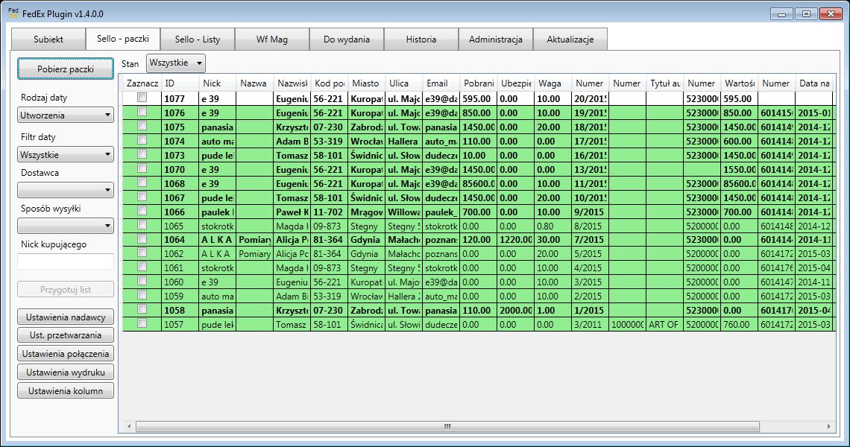Select the checkbox in row 1075
This screenshot has width=850, height=447.
click(142, 126)
